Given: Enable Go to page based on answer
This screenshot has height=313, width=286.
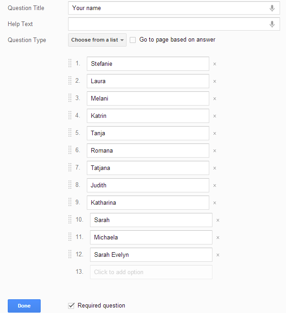Looking at the screenshot, I should pyautogui.click(x=132, y=40).
